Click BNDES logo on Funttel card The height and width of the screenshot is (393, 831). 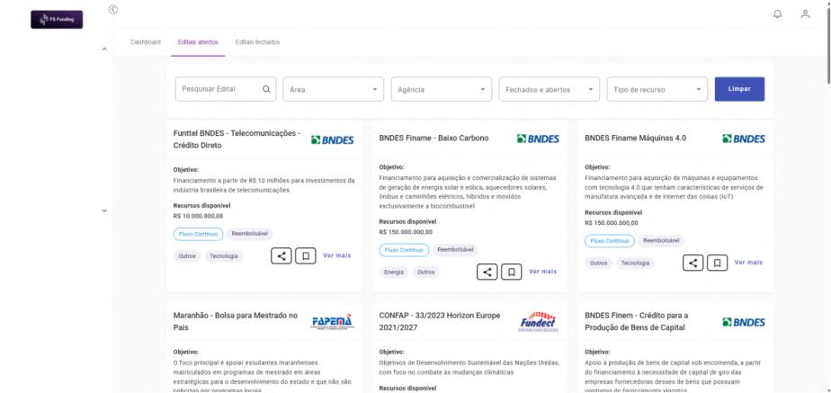pyautogui.click(x=332, y=139)
